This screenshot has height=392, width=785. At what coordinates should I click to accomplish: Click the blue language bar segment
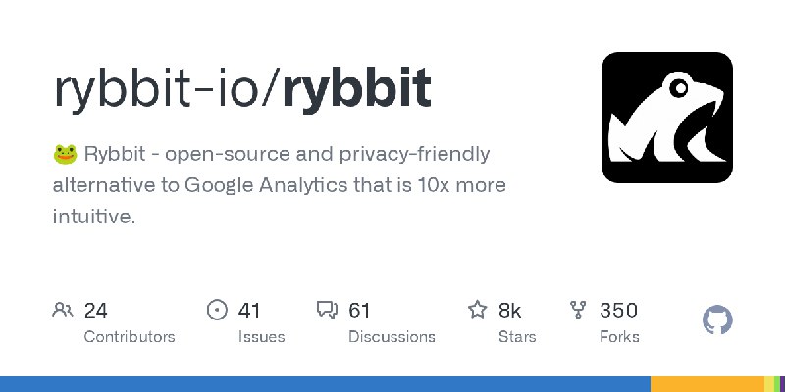pos(324,383)
